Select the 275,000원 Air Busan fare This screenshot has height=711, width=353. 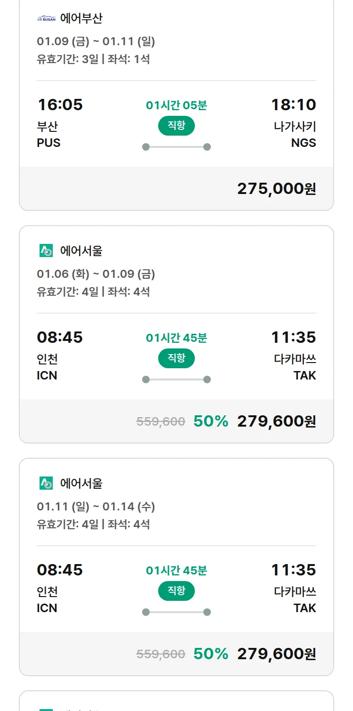276,189
